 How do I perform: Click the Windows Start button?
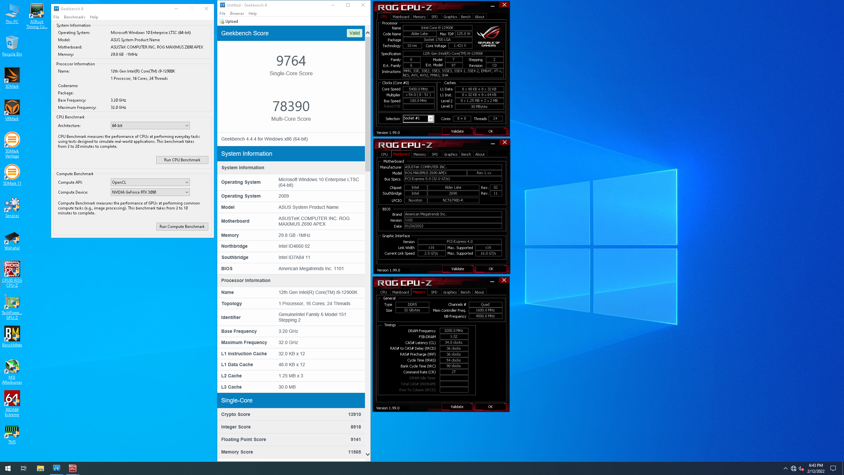[x=8, y=468]
